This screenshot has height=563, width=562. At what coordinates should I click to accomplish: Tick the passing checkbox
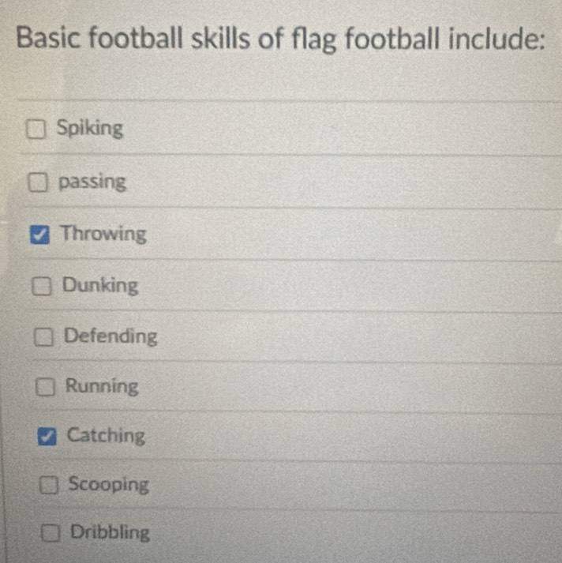click(x=38, y=182)
